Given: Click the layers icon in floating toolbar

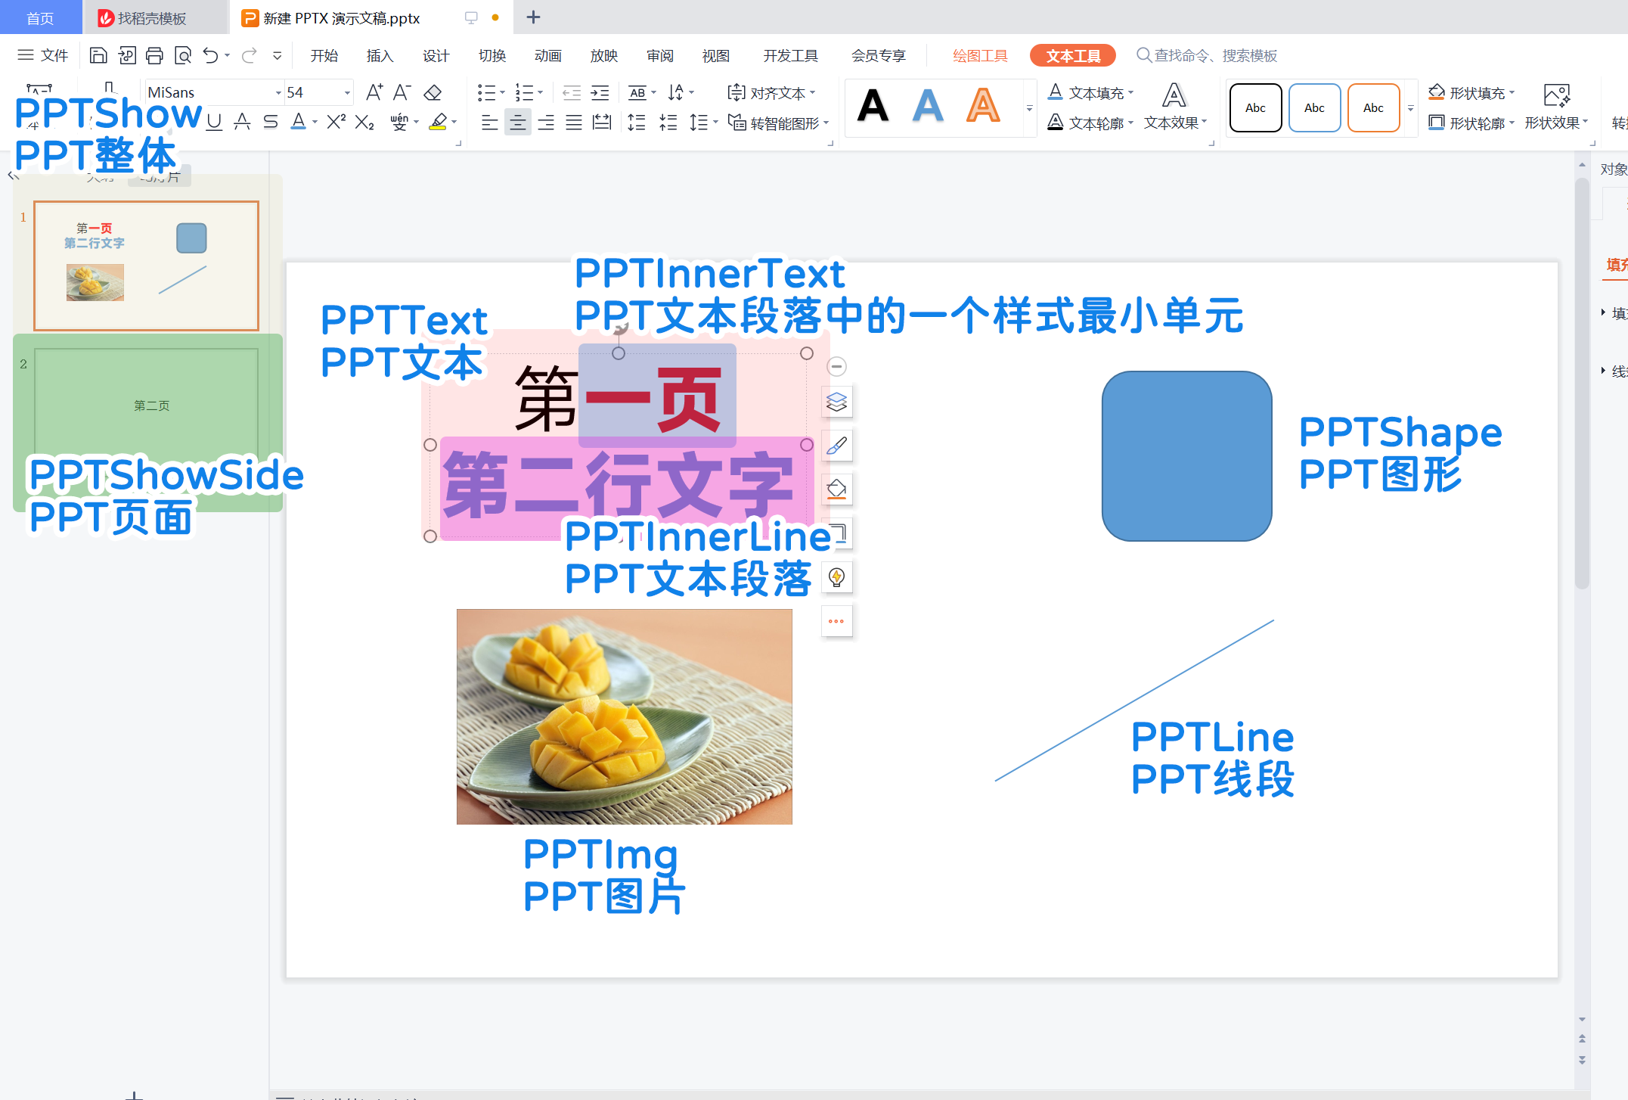Looking at the screenshot, I should click(x=836, y=402).
